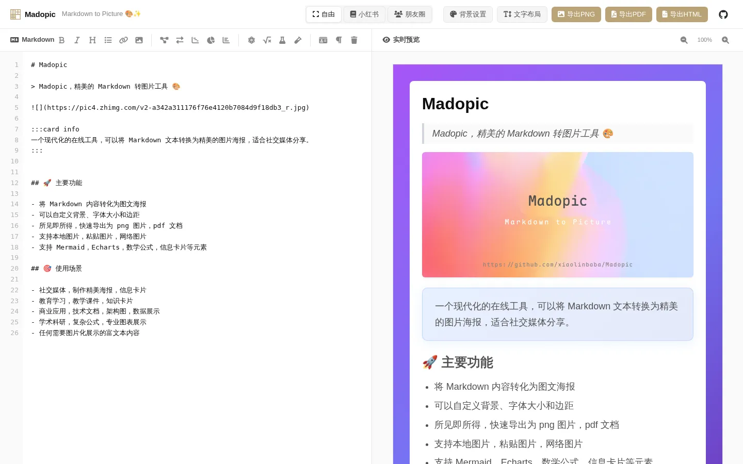Click the editor line '任何需要图片化展示的富文本内容'
The image size is (743, 464).
(86, 333)
